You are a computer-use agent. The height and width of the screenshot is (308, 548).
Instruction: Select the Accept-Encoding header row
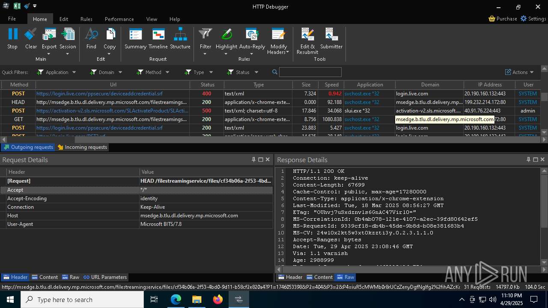coord(137,198)
